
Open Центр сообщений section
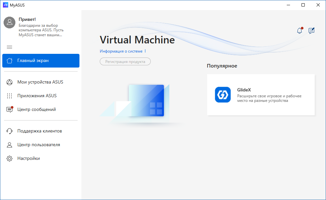41,109
